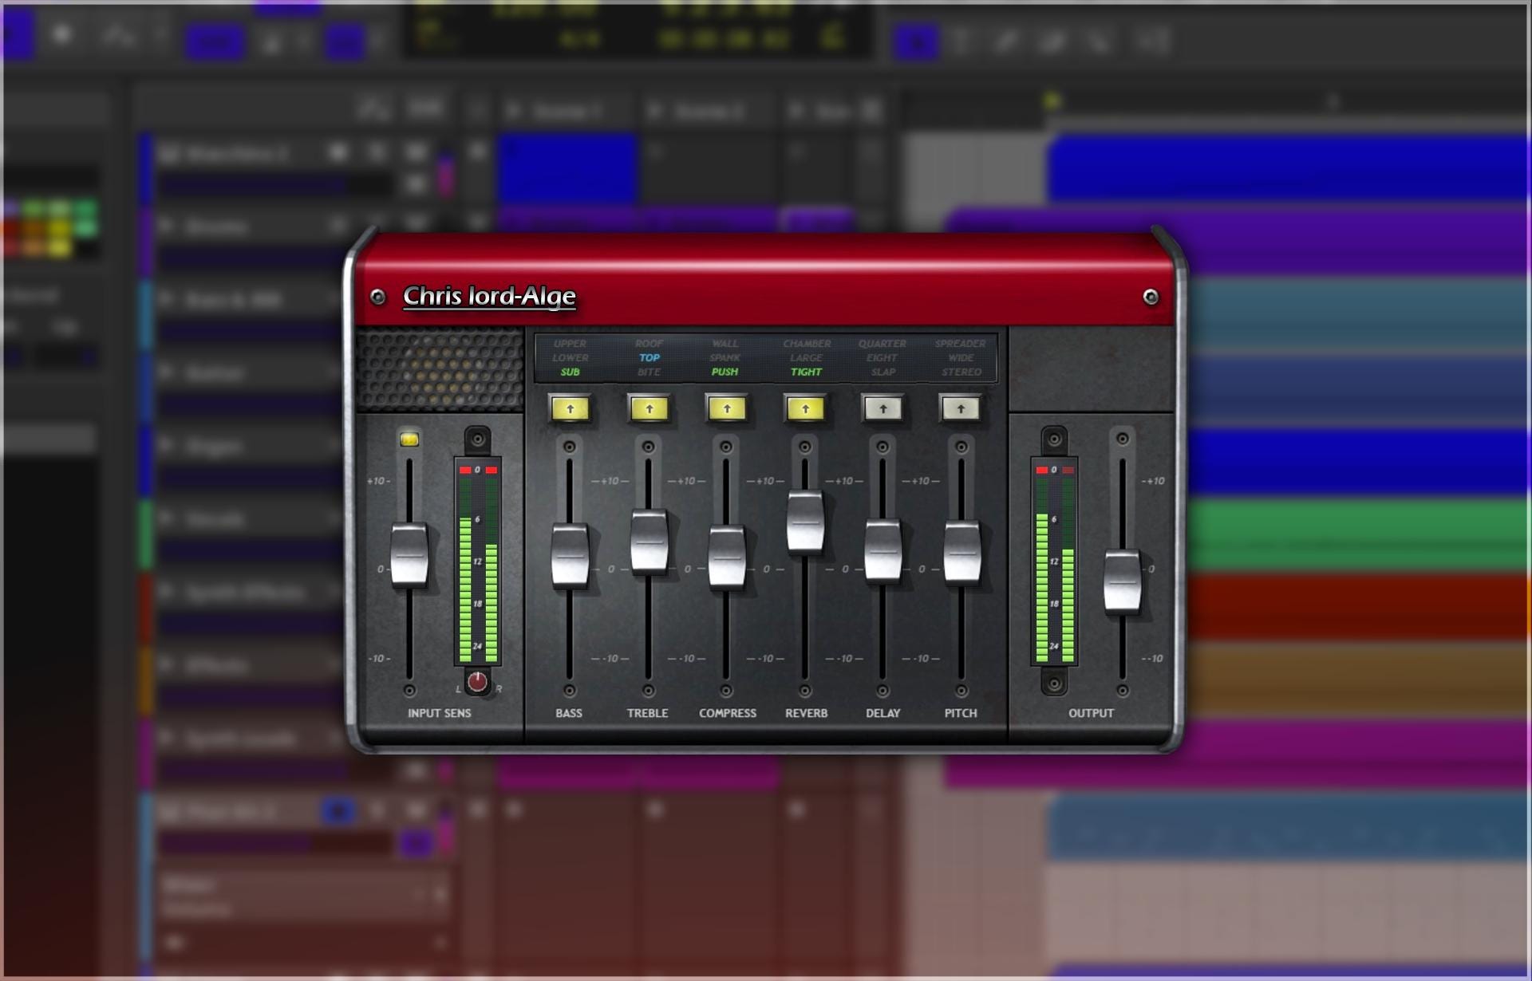
Task: Click the COMPRESS fader handle
Action: pyautogui.click(x=727, y=557)
